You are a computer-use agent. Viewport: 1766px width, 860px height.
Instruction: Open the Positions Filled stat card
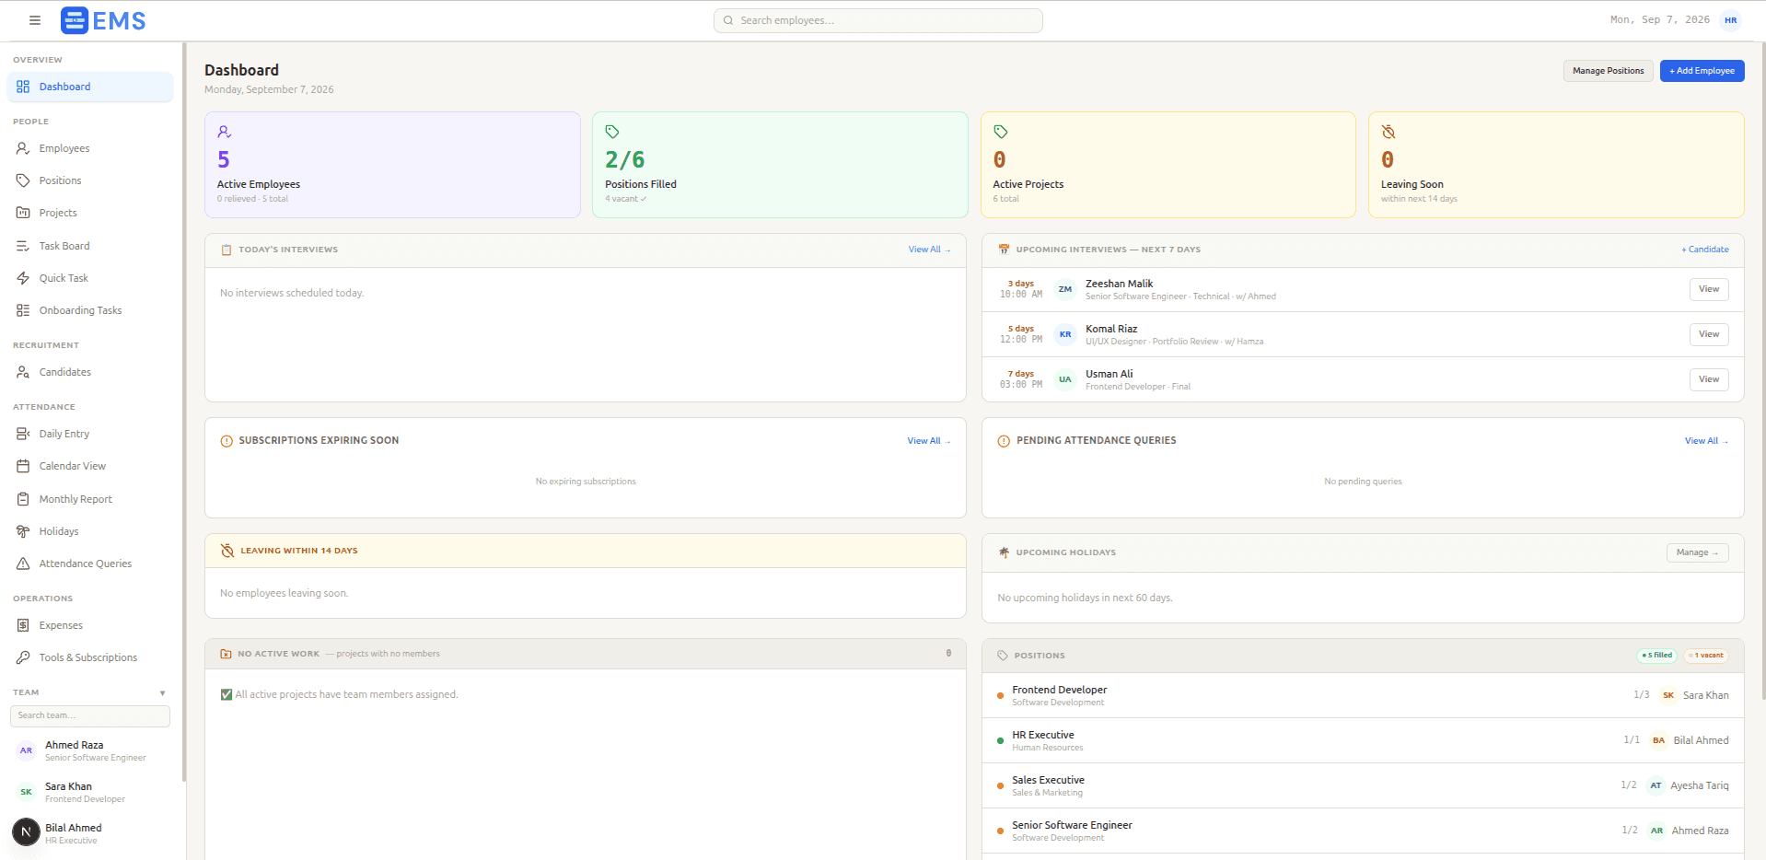tap(780, 165)
